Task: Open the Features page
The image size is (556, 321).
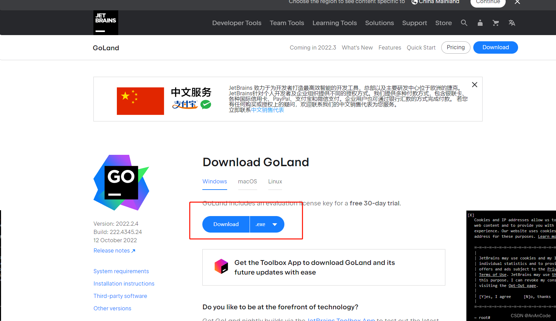Action: point(390,47)
